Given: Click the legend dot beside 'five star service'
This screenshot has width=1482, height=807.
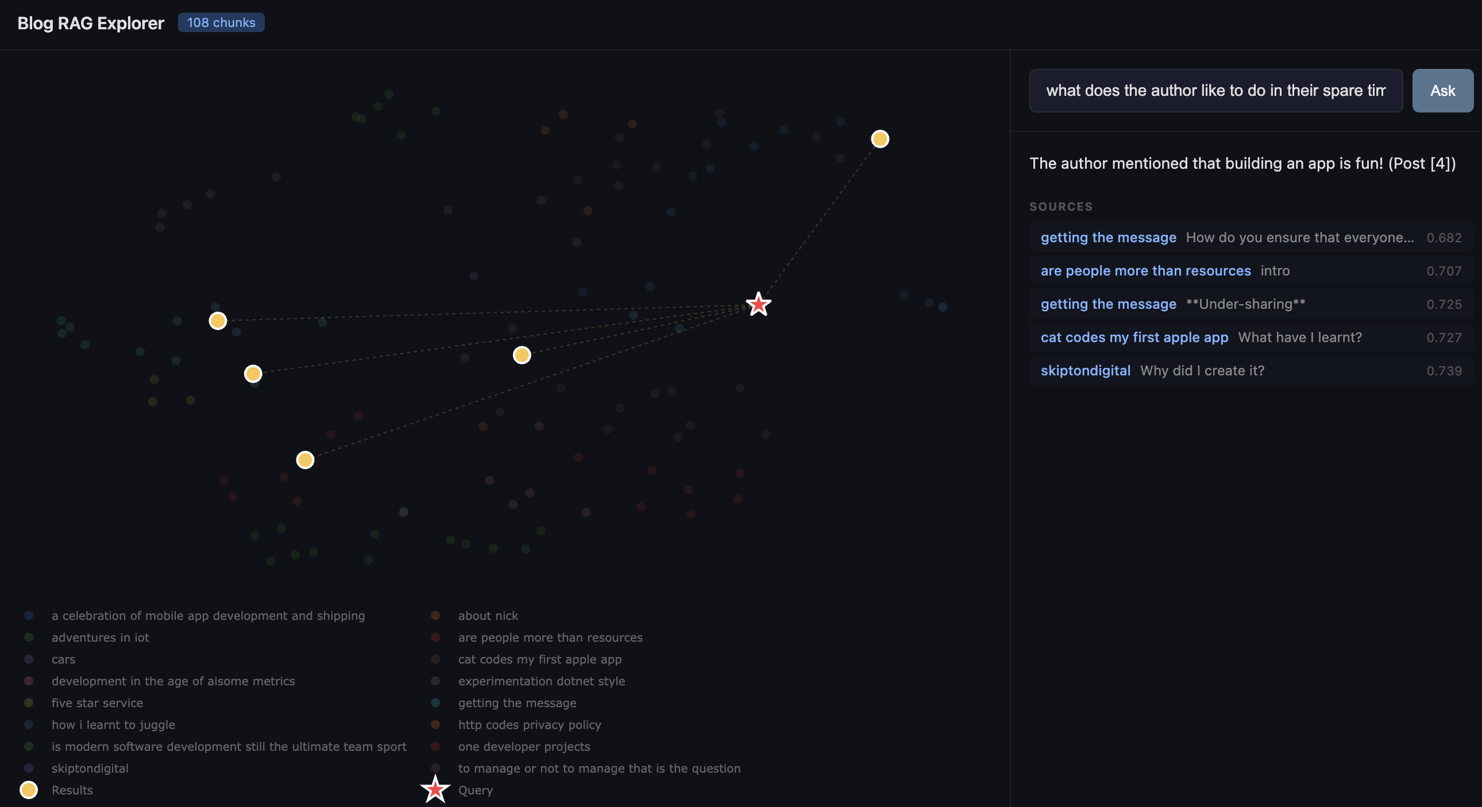Looking at the screenshot, I should pos(28,703).
